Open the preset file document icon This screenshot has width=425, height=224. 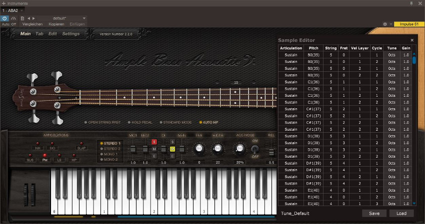(22, 18)
